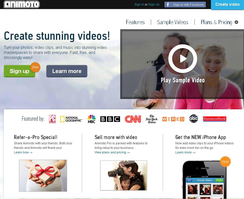Open the iPhone app 'Learn more' link
This screenshot has width=244, height=199.
coord(185,152)
